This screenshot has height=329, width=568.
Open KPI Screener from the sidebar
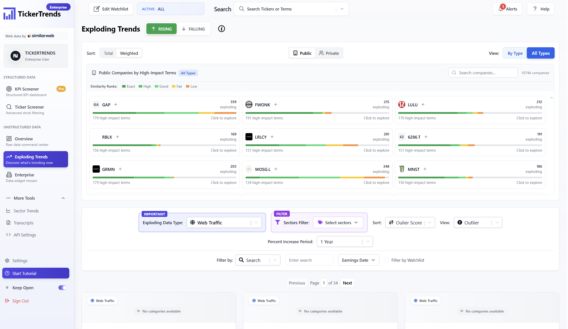pos(27,89)
